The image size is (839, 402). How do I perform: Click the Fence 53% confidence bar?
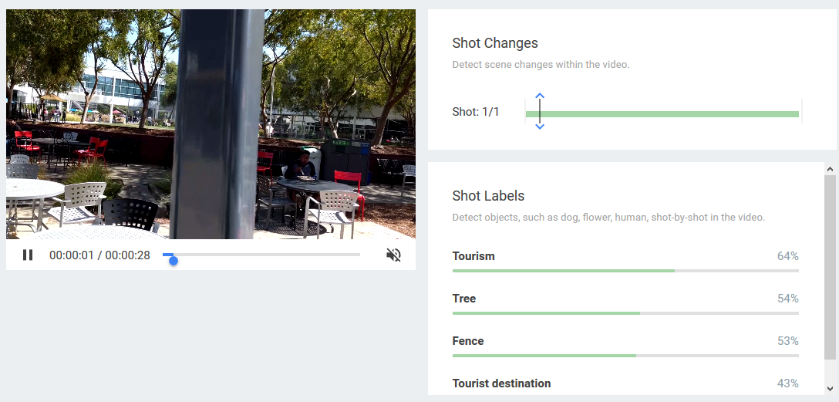click(x=625, y=356)
